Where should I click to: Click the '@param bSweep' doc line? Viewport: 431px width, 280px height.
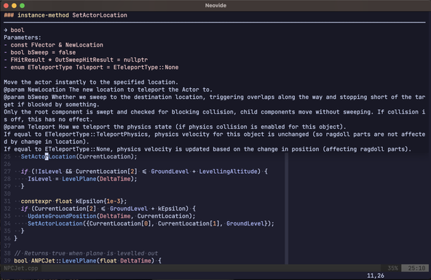pos(214,101)
